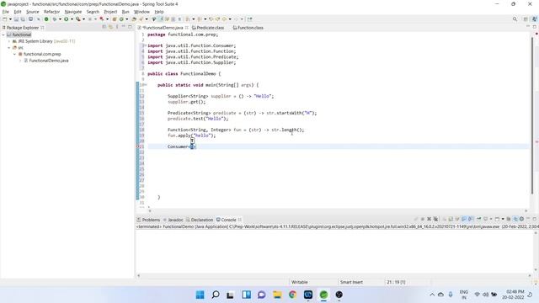The height and width of the screenshot is (303, 539).
Task: Open the Quick Access search magnifier
Action: click(515, 19)
